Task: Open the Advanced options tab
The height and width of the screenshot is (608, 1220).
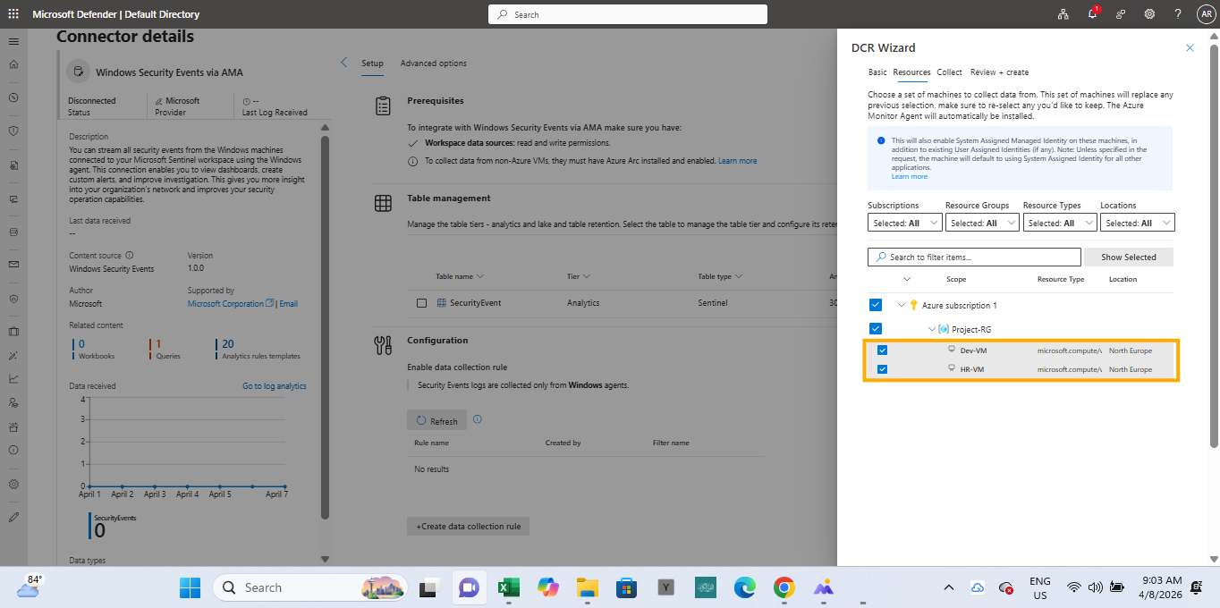Action: 433,63
